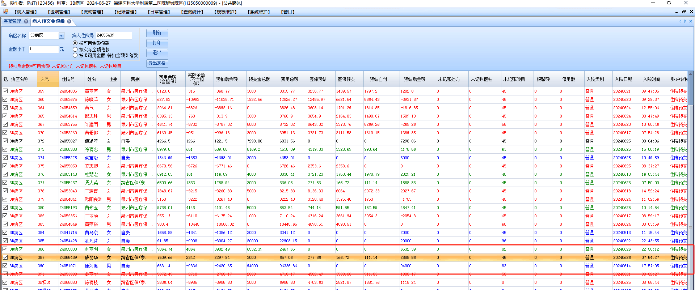Open the 模板维护 menu
695x290 pixels.
pos(226,12)
